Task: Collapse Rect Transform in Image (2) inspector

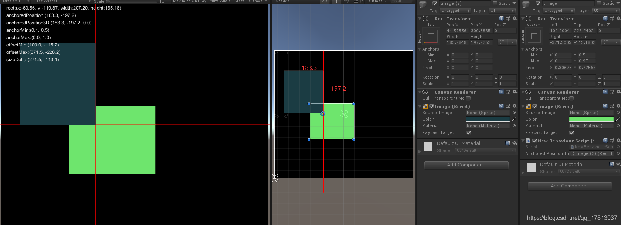Action: pos(420,18)
